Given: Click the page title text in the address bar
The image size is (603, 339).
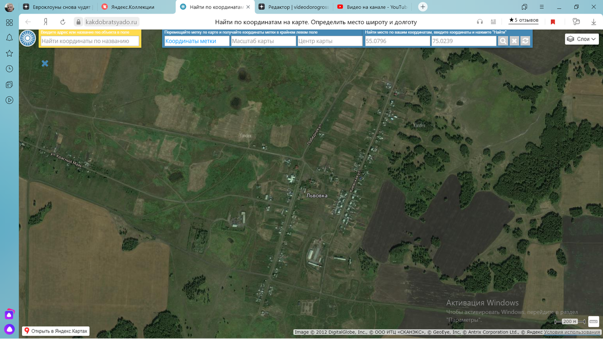Looking at the screenshot, I should coord(316,22).
